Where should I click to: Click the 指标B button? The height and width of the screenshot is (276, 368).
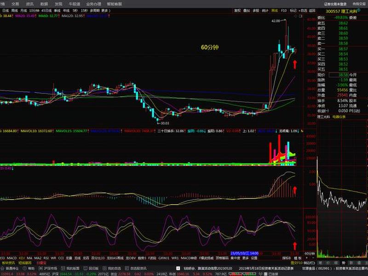286,258
